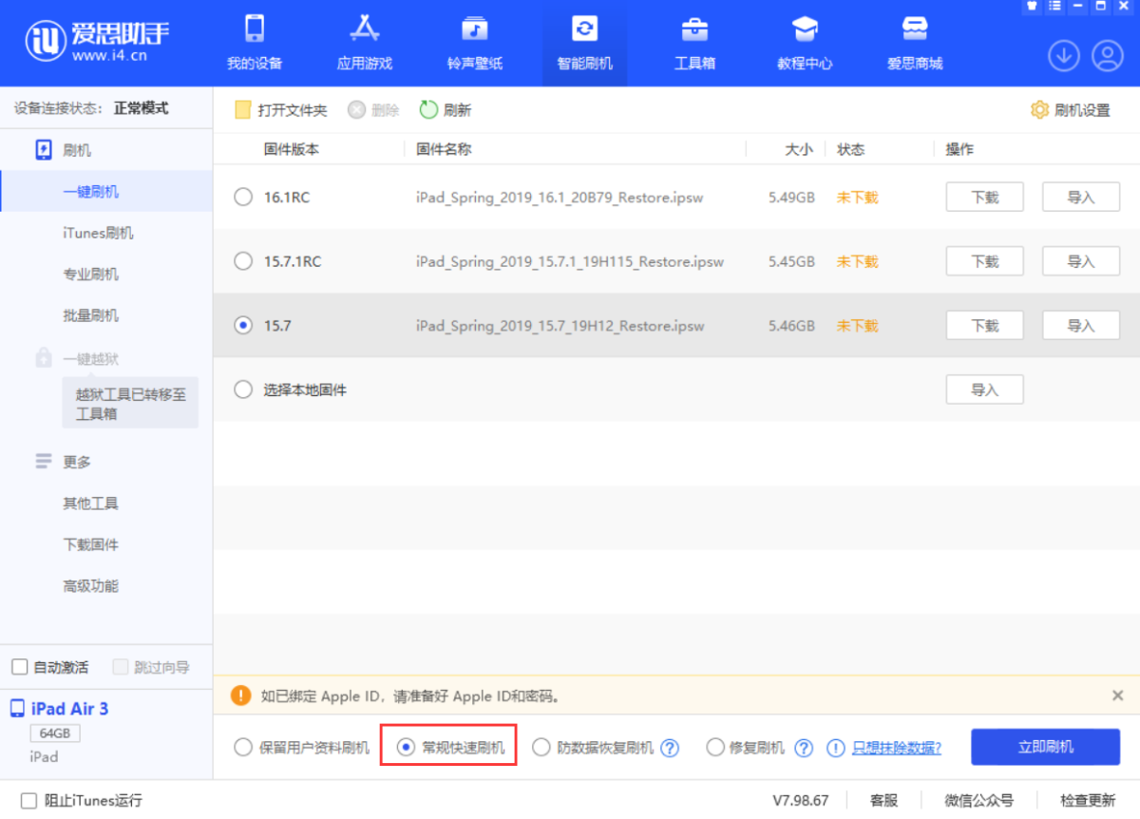Expand the 高级功能 sidebar entry
The height and width of the screenshot is (819, 1140).
pyautogui.click(x=88, y=585)
